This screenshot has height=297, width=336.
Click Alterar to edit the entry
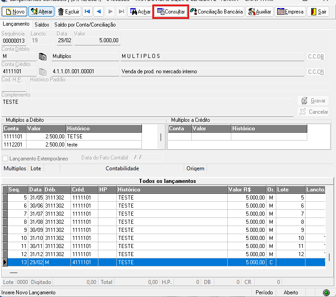[41, 12]
